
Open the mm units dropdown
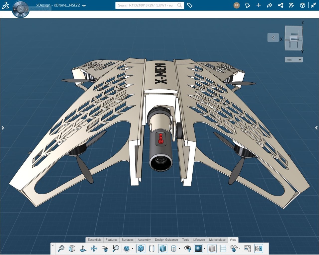point(293,59)
